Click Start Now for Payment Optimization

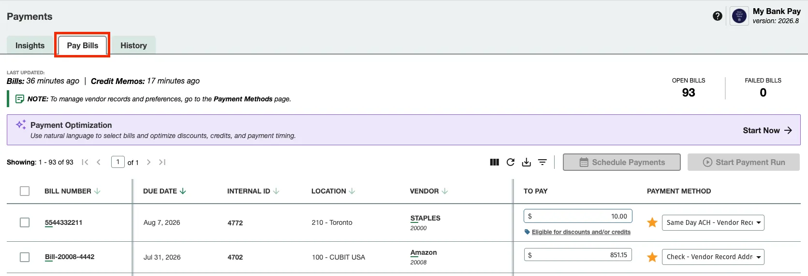(x=767, y=130)
